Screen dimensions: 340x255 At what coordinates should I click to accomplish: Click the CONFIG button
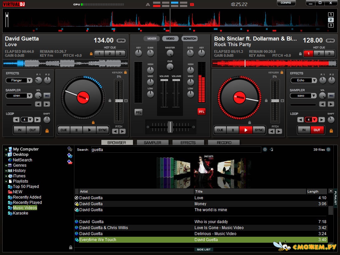[286, 3]
